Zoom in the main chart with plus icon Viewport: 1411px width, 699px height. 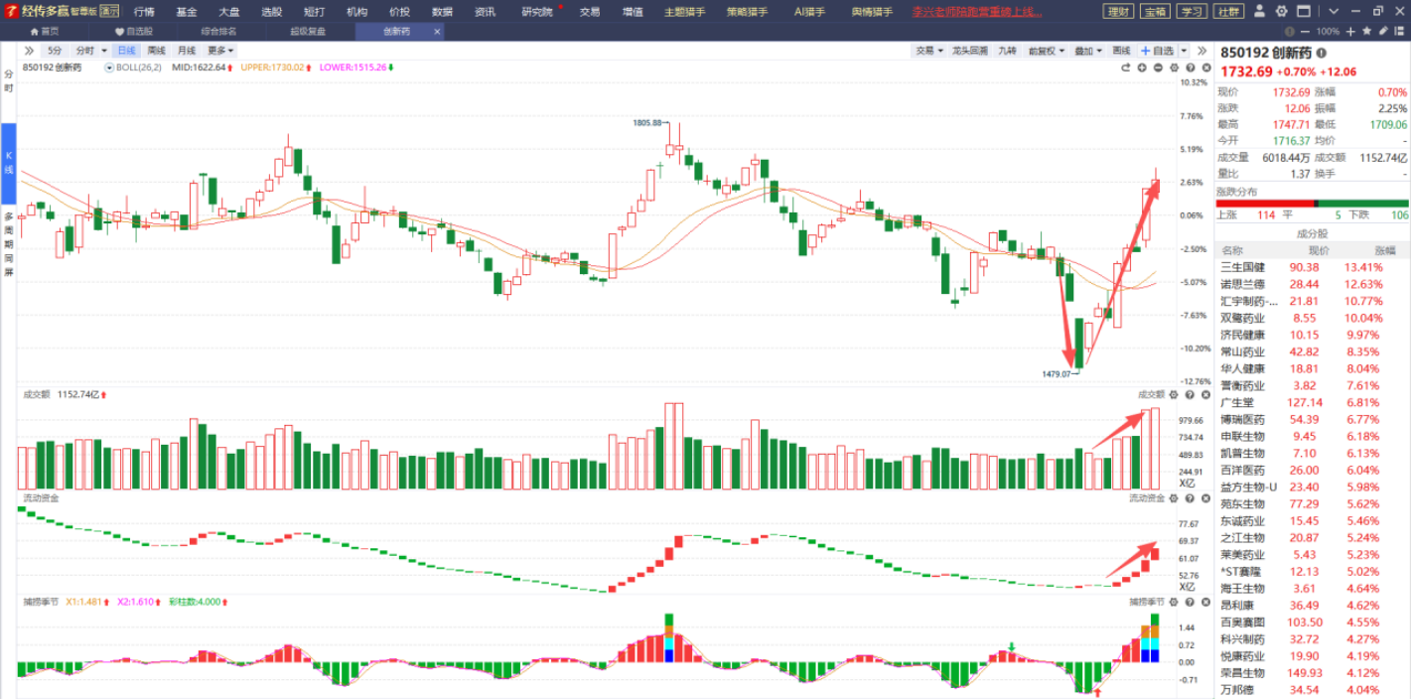[x=1142, y=68]
